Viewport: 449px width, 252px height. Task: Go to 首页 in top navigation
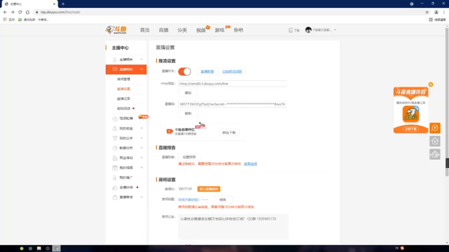[145, 30]
